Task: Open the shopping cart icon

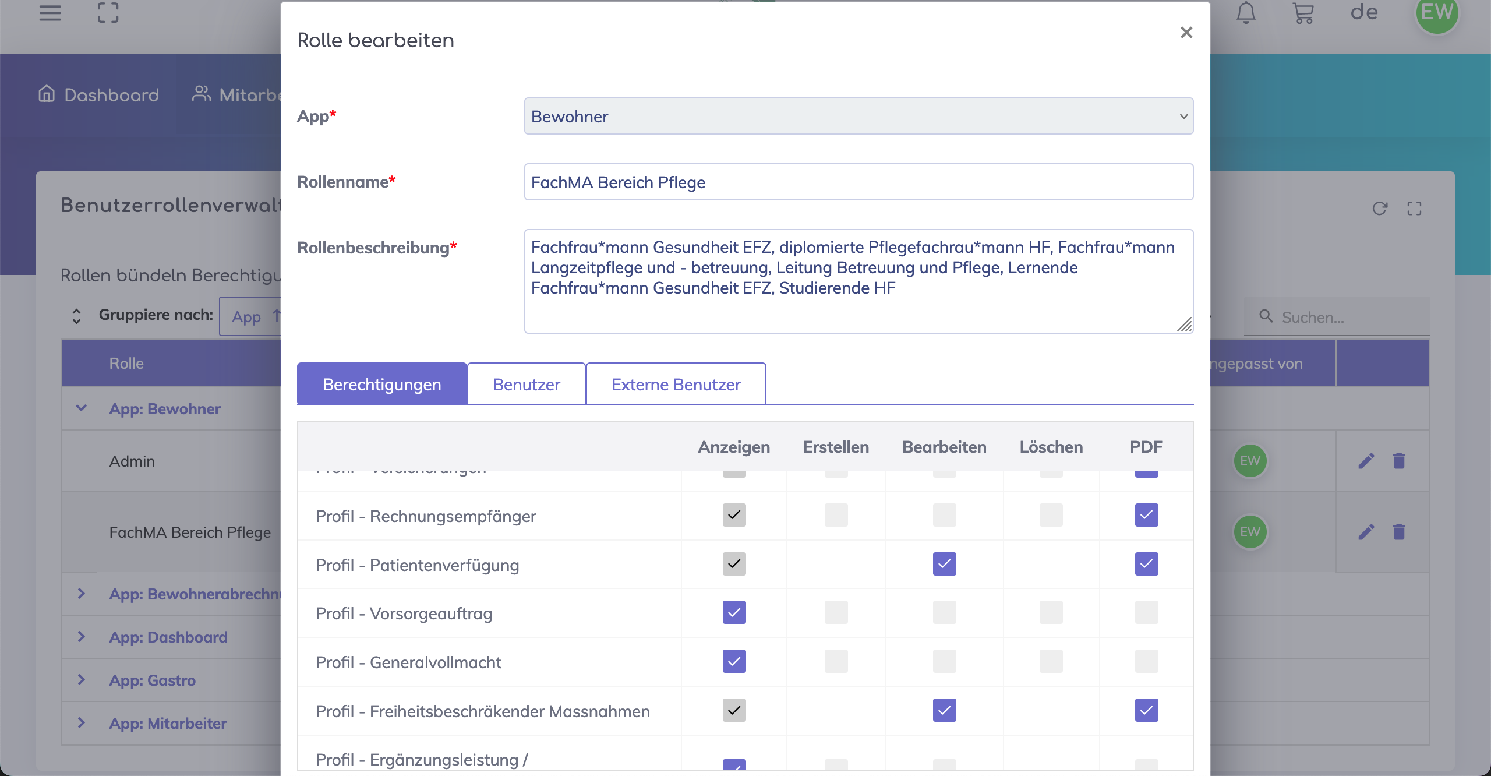Action: click(1303, 13)
